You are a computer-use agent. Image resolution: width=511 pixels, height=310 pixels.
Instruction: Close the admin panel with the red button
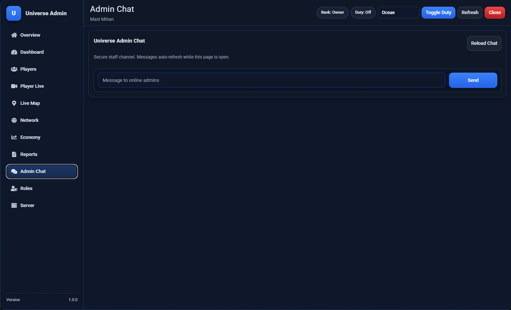click(495, 13)
